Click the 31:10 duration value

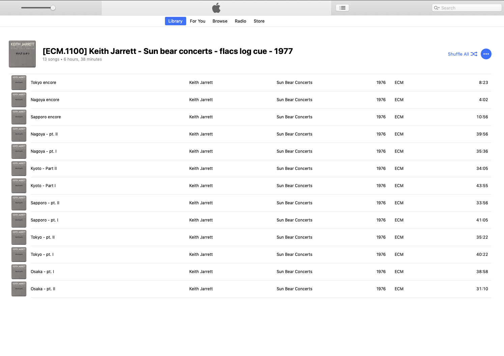pyautogui.click(x=482, y=289)
